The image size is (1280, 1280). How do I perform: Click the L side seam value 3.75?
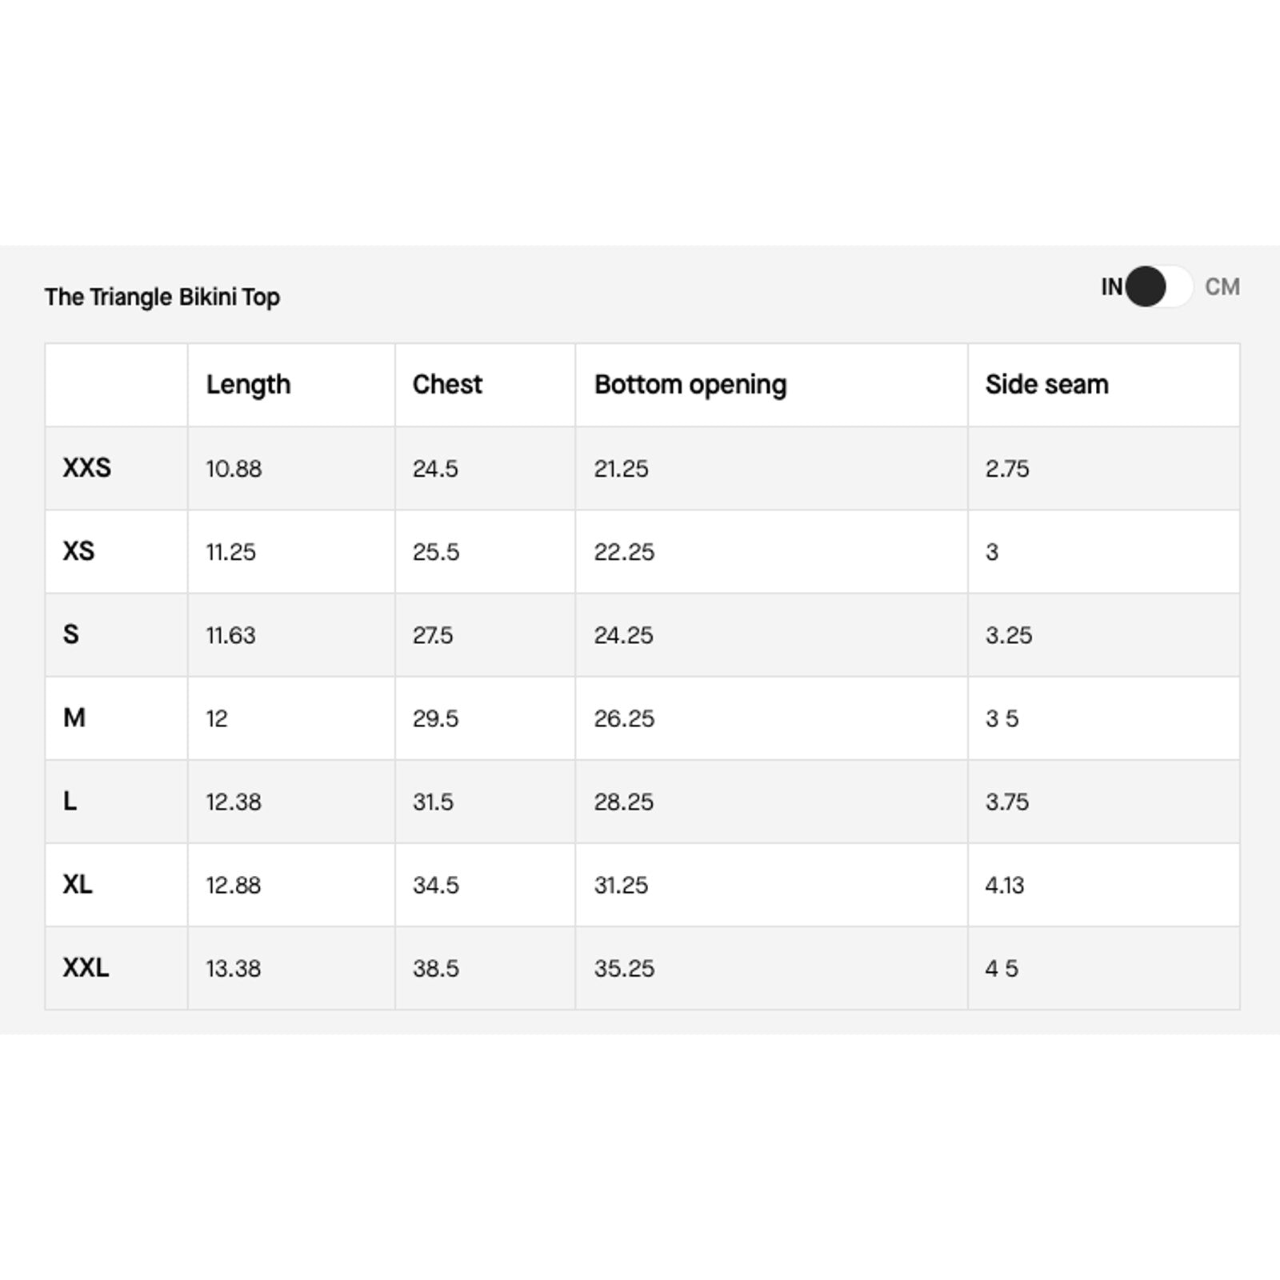[x=1006, y=802]
